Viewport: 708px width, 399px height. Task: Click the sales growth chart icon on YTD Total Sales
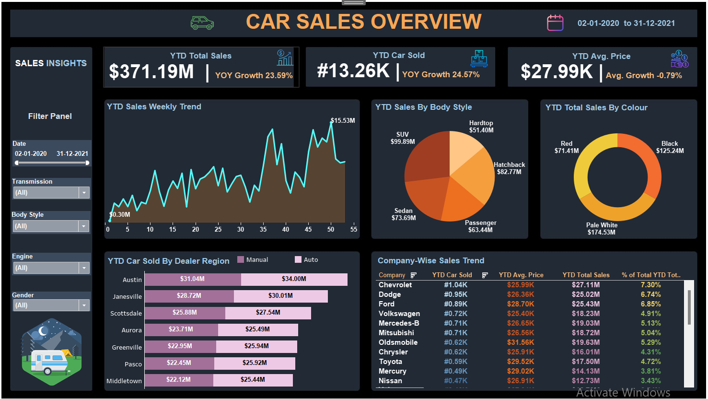click(x=285, y=58)
